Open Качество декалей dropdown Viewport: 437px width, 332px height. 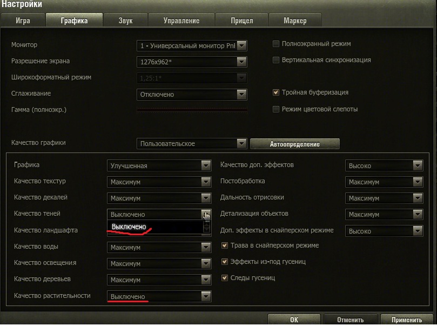click(159, 198)
